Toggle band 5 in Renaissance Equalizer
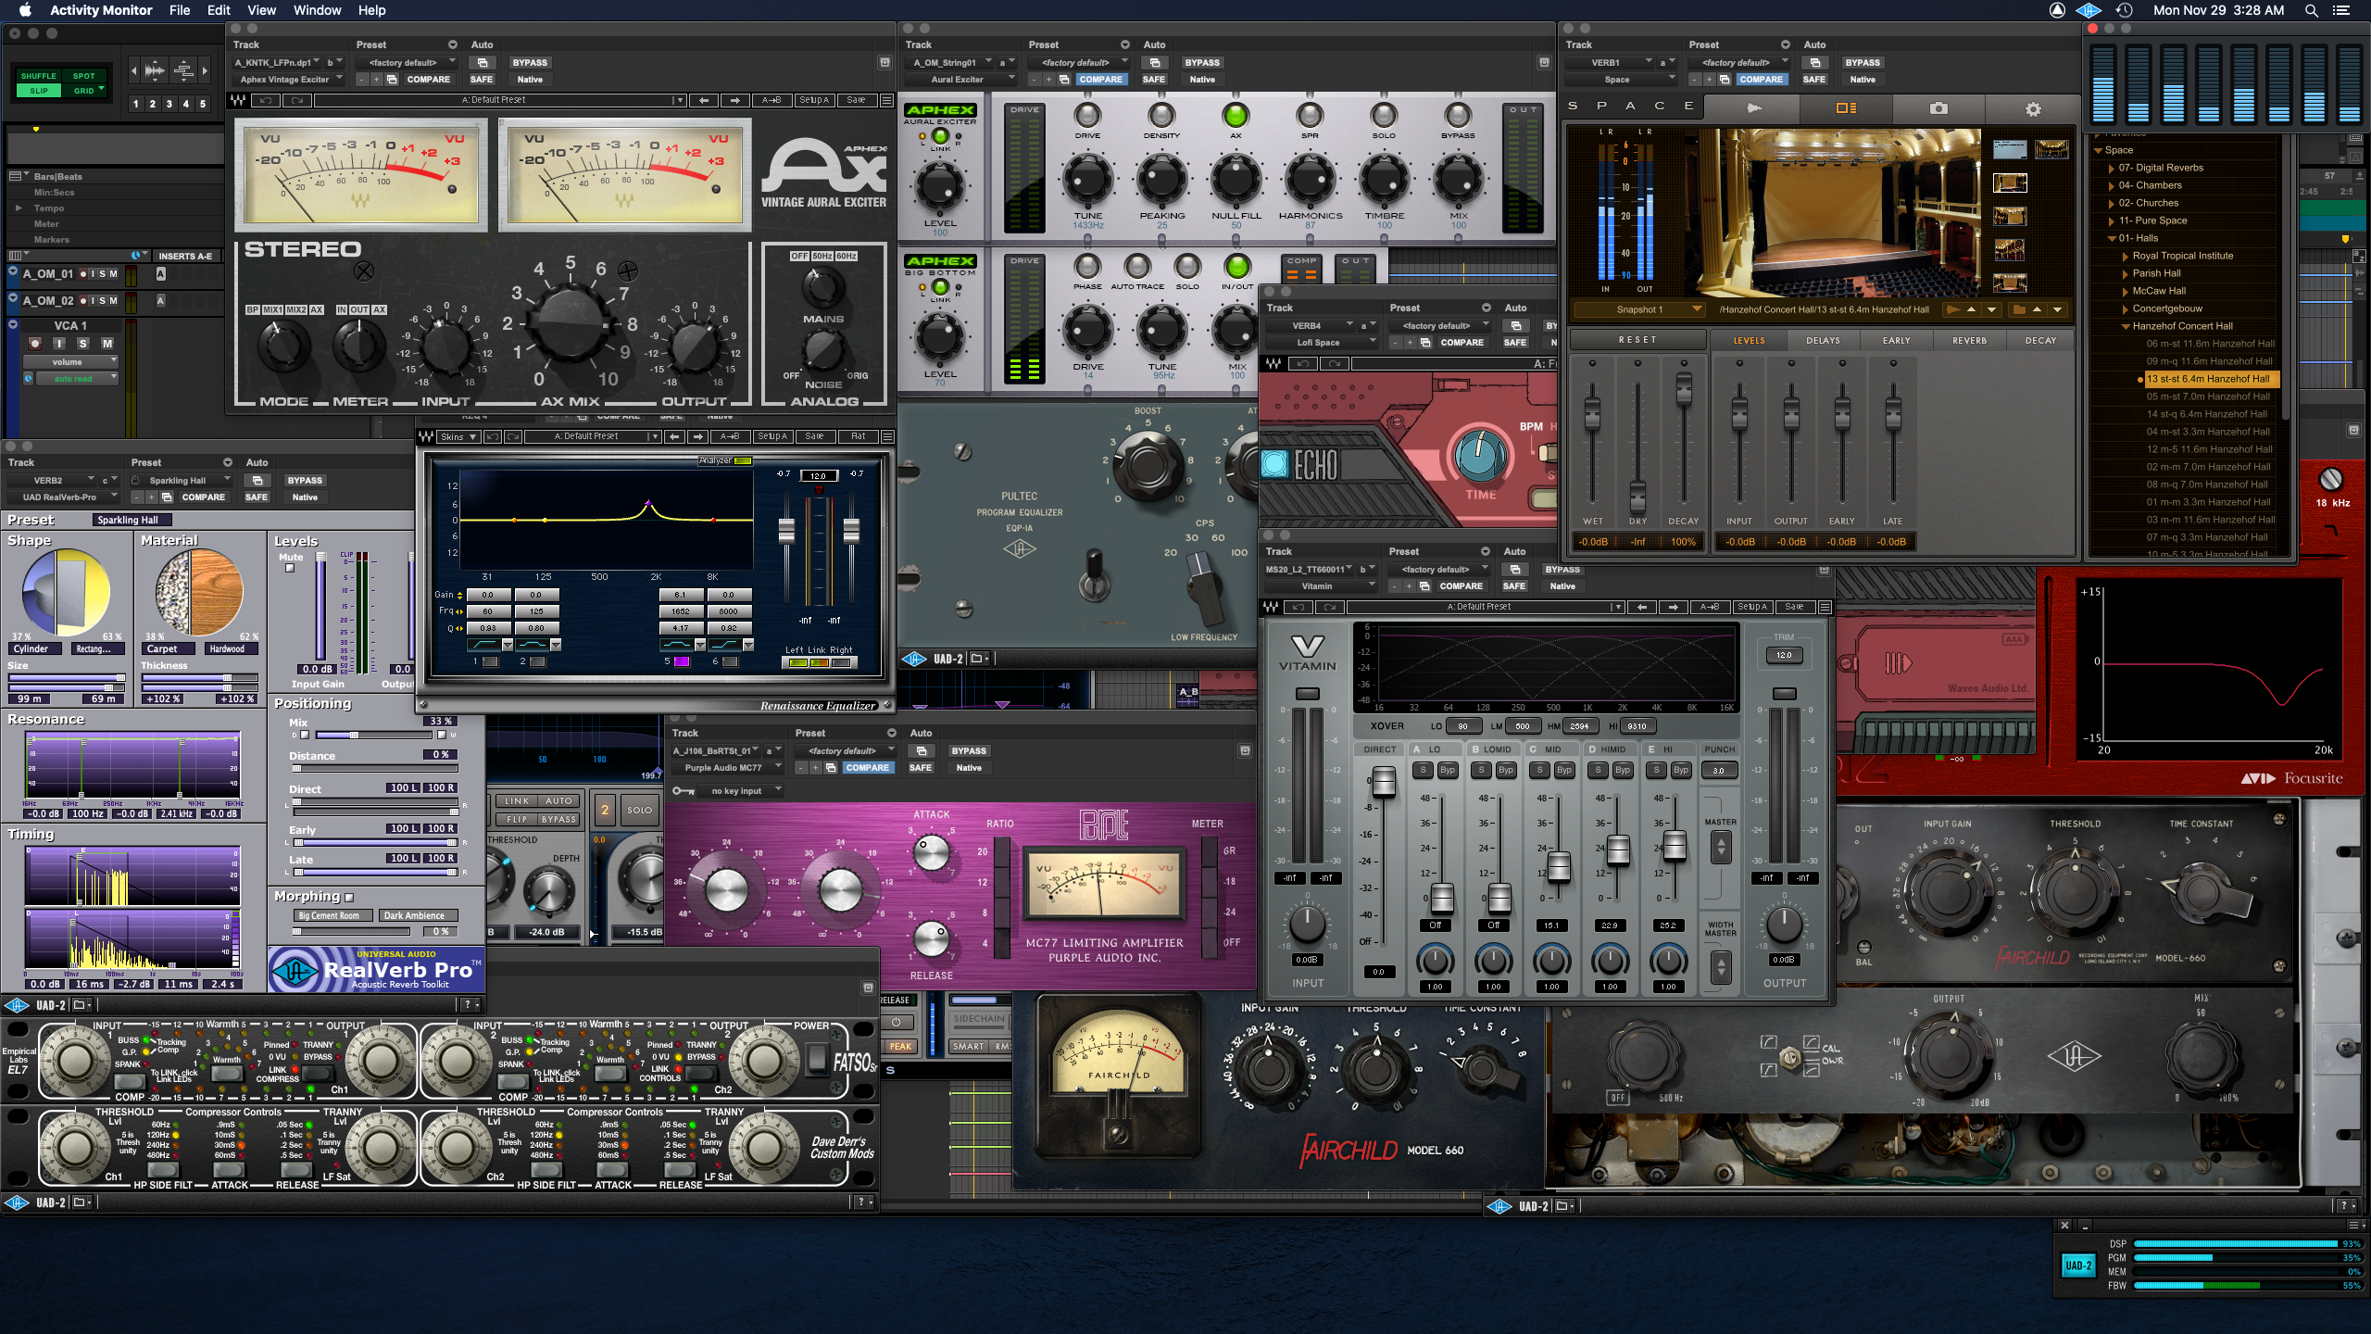 coord(682,661)
